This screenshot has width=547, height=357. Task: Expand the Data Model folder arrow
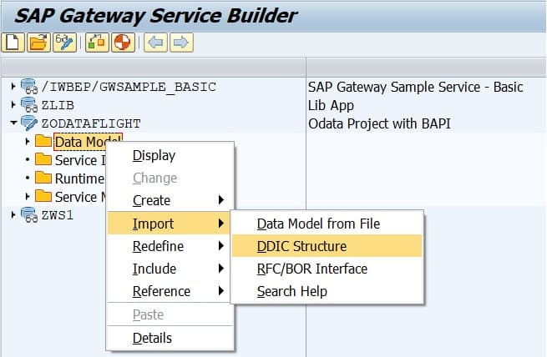point(28,142)
